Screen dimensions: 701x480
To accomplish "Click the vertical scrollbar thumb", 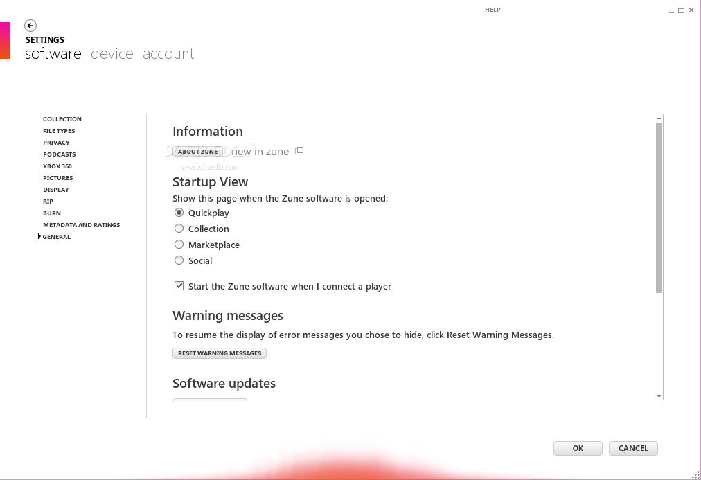I will pyautogui.click(x=659, y=208).
